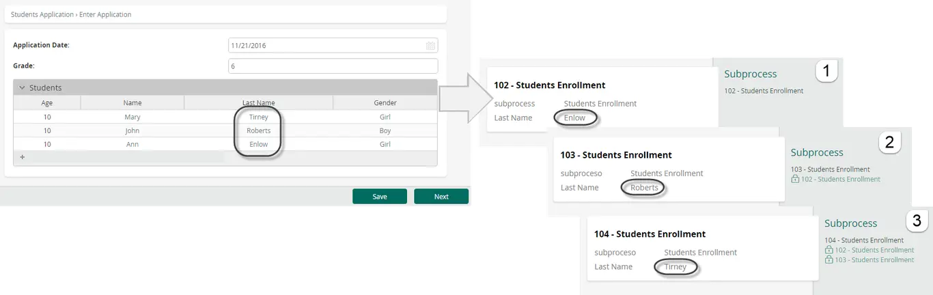Image resolution: width=933 pixels, height=295 pixels.
Task: Click the Subprocess heading beside the 102 card
Action: click(751, 74)
